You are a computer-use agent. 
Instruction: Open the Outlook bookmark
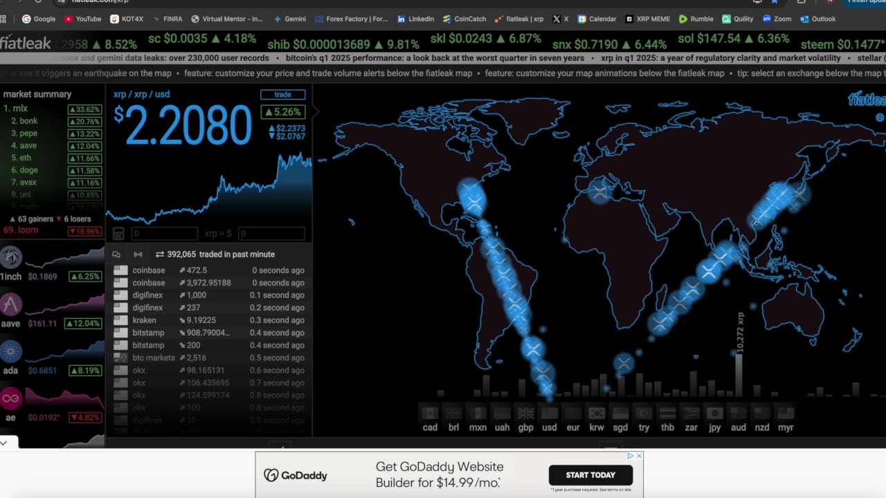[817, 19]
